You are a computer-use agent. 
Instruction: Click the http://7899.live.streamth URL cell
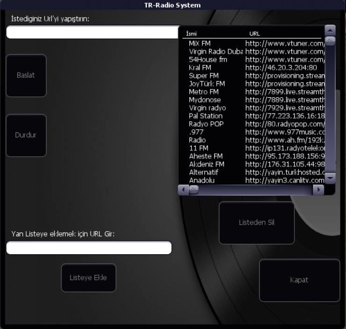(x=285, y=92)
